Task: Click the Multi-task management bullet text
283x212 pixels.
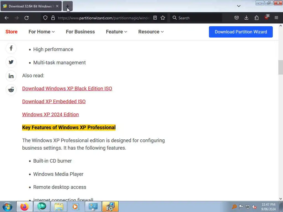Action: 60,63
